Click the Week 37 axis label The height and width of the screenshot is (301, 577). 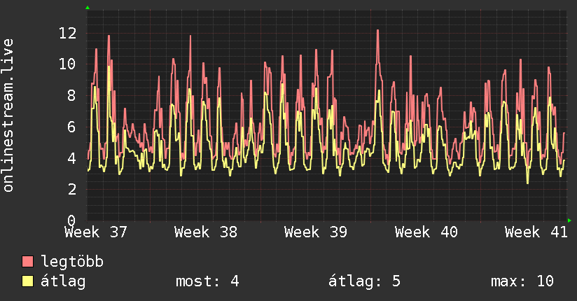coord(96,232)
